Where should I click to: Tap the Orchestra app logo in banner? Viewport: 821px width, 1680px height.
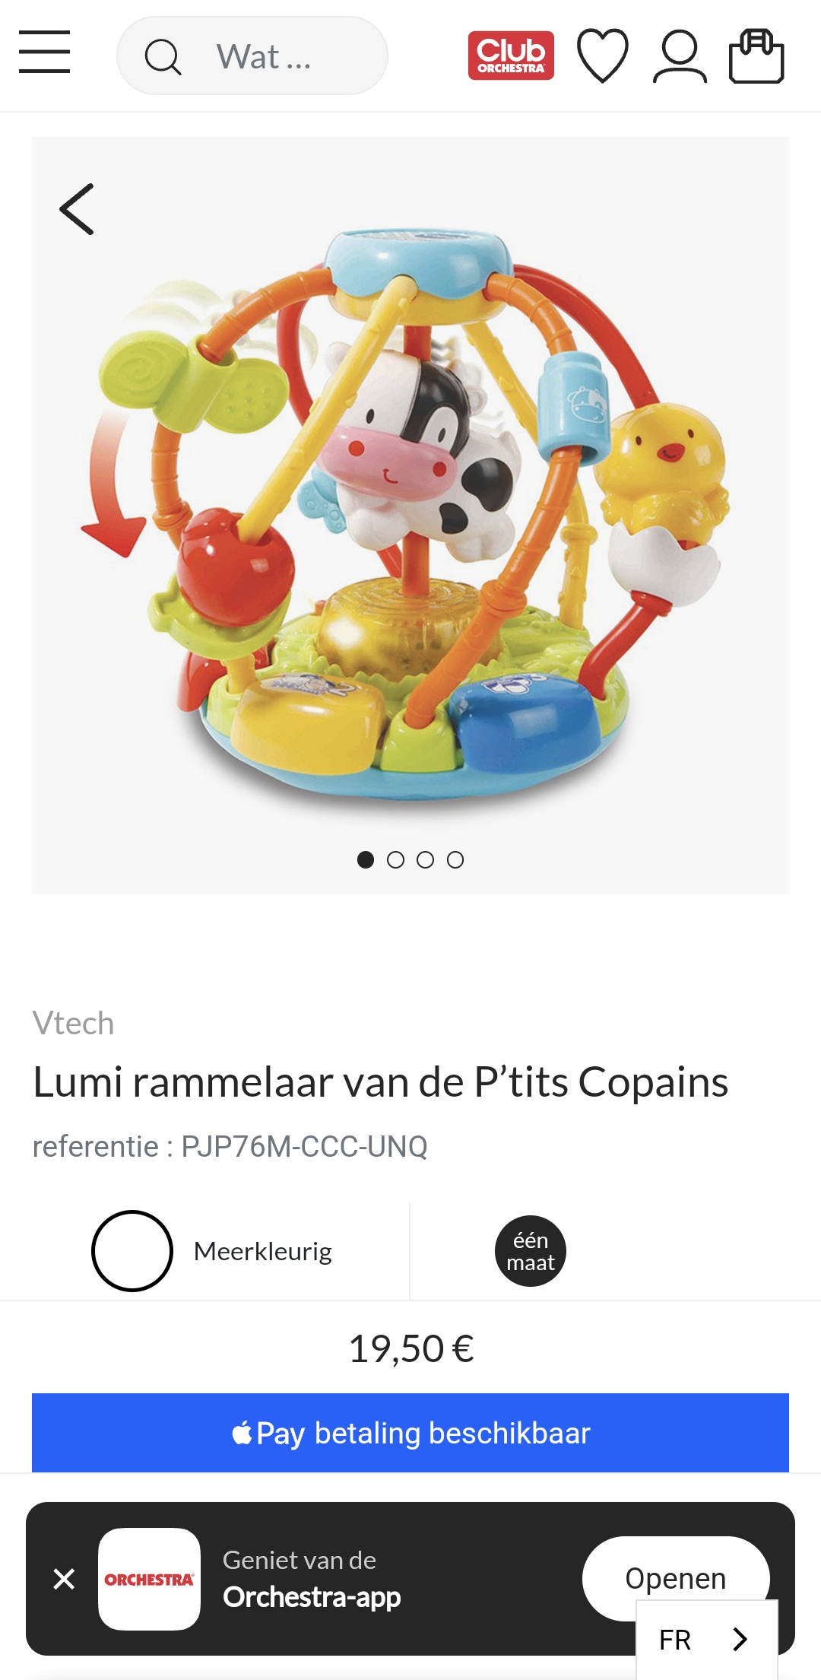149,1579
